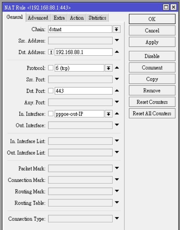Collapse the Protocol field
This screenshot has height=230, width=180.
coord(117,68)
